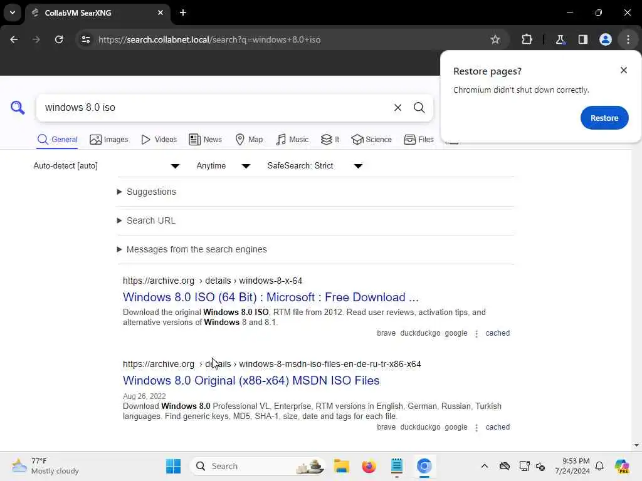This screenshot has width=642, height=481.
Task: Click the Restore button
Action: click(604, 118)
